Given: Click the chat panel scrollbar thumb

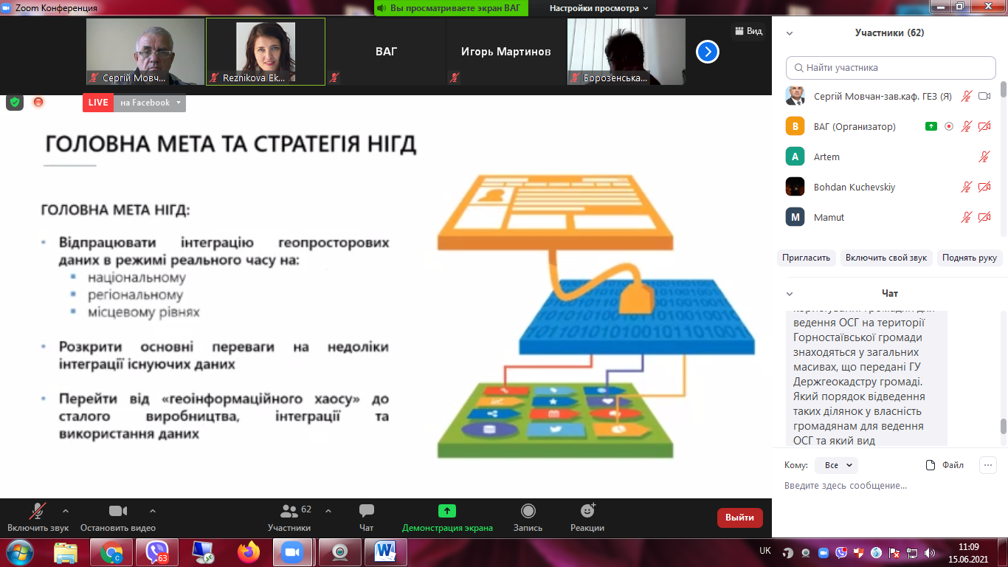Looking at the screenshot, I should click(1004, 427).
